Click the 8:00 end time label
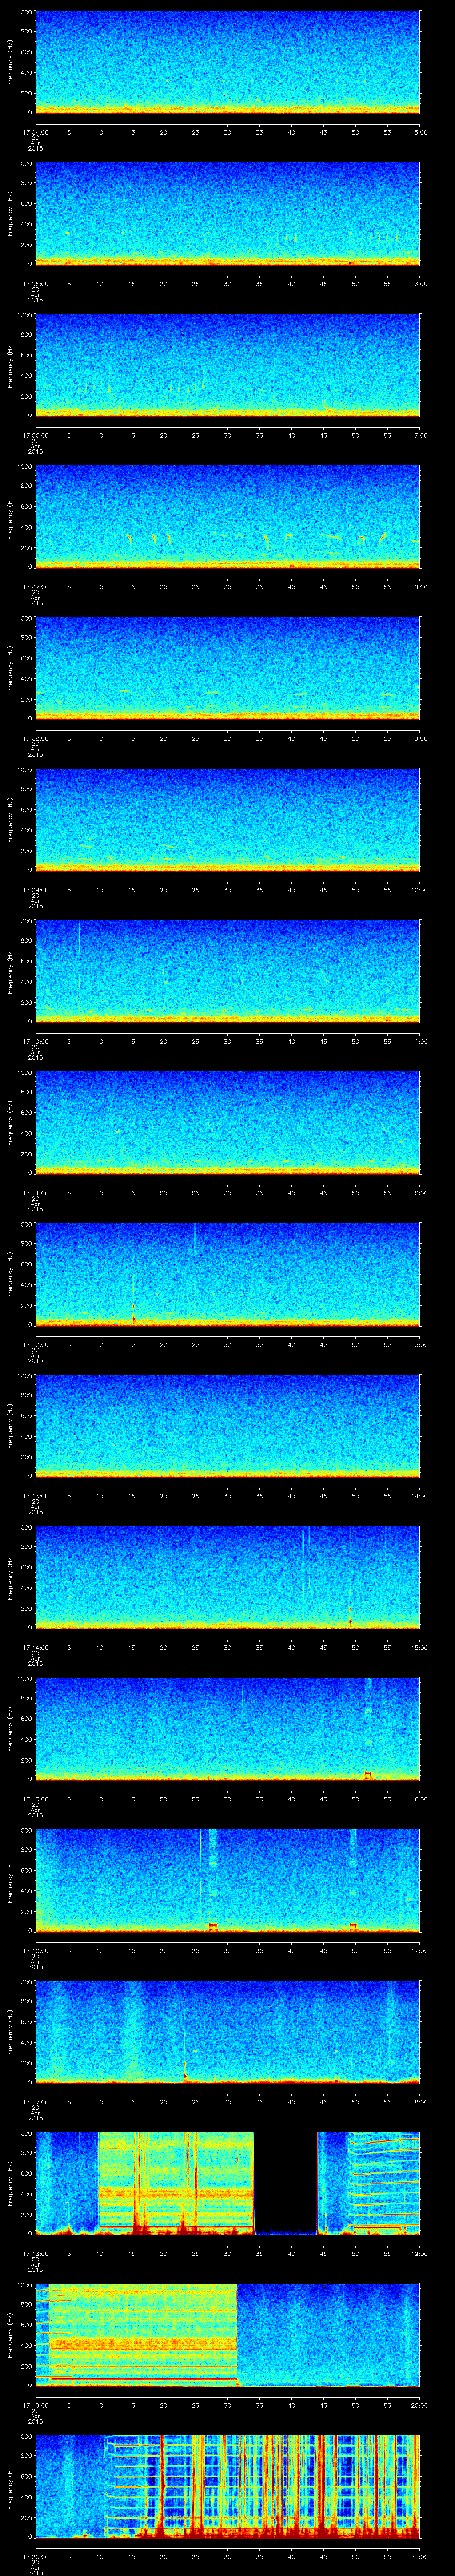The image size is (455, 2576). (420, 587)
